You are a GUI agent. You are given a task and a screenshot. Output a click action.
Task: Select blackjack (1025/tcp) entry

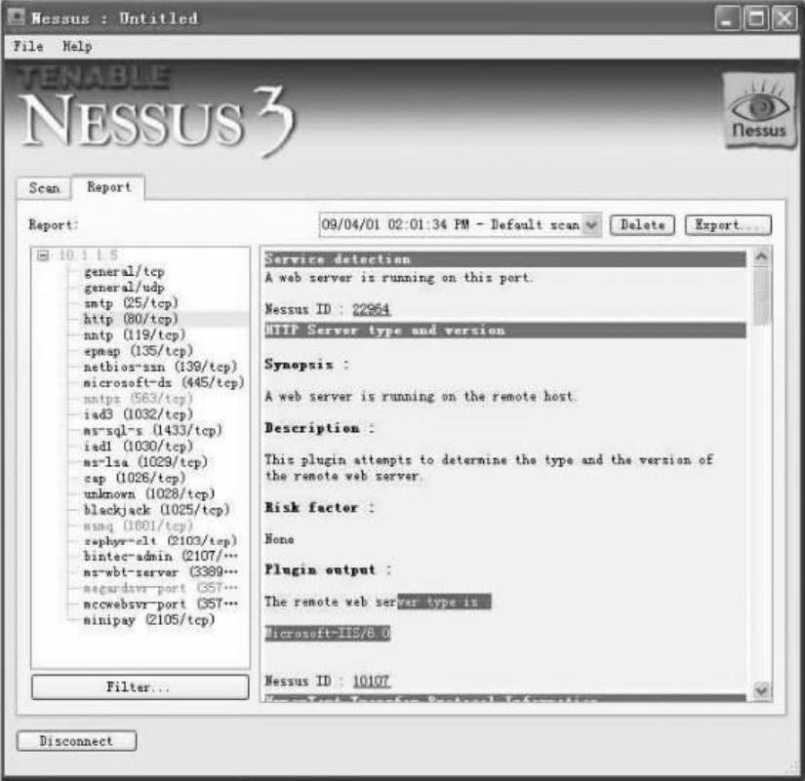[x=156, y=510]
